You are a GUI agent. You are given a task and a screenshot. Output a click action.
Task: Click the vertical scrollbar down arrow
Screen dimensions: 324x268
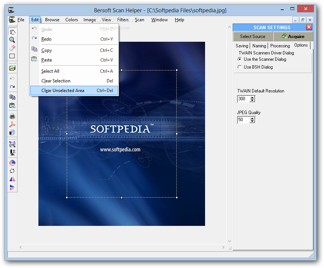click(229, 241)
